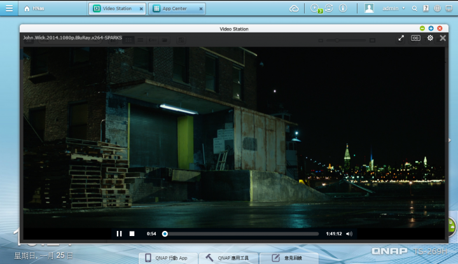The width and height of the screenshot is (458, 264).
Task: Open the search magnifier icon
Action: [x=415, y=8]
